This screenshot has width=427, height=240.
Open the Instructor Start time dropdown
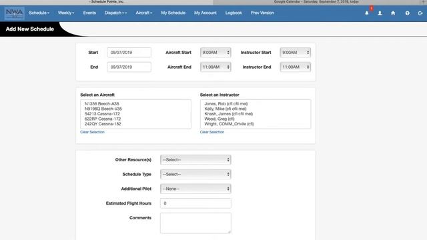pos(296,52)
